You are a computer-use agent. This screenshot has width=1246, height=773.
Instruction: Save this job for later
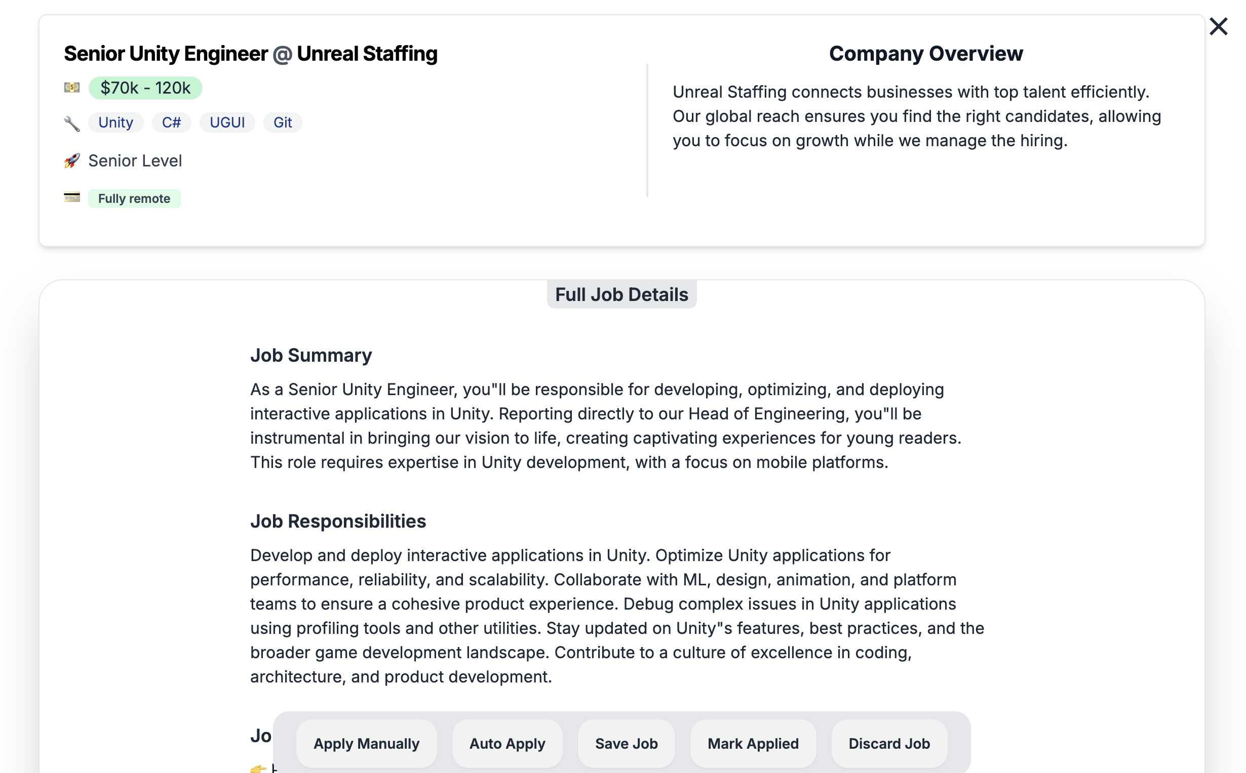pyautogui.click(x=627, y=743)
